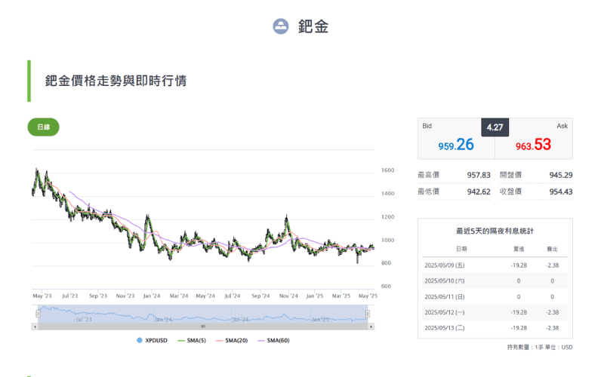
Task: Click the navigator left range handle
Action: (x=39, y=314)
